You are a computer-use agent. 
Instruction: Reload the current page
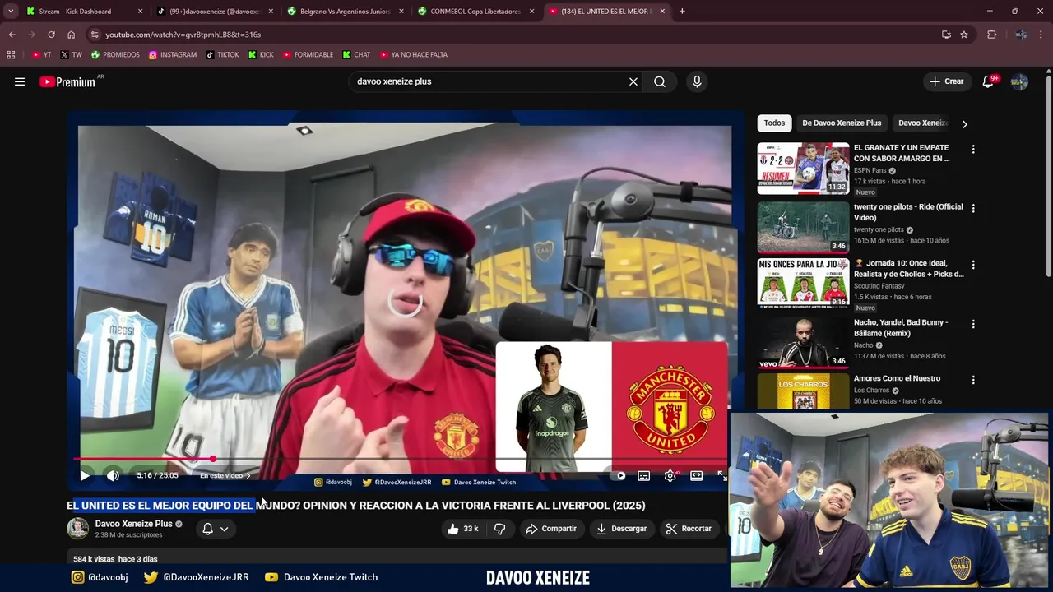point(51,35)
